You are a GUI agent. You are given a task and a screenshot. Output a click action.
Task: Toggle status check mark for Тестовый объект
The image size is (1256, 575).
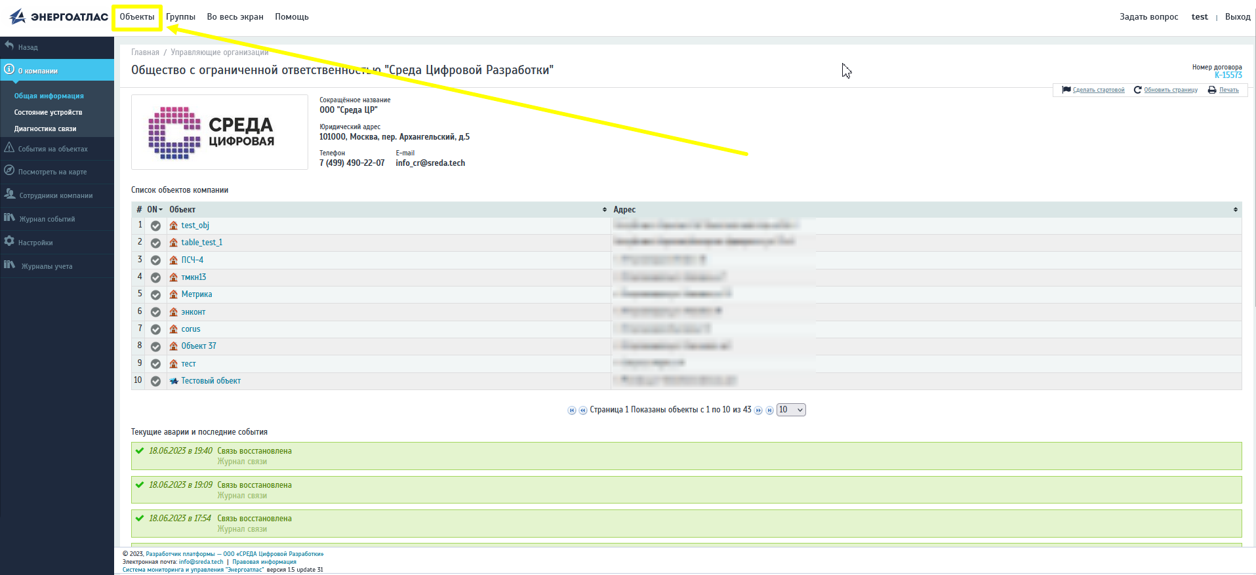(x=155, y=381)
